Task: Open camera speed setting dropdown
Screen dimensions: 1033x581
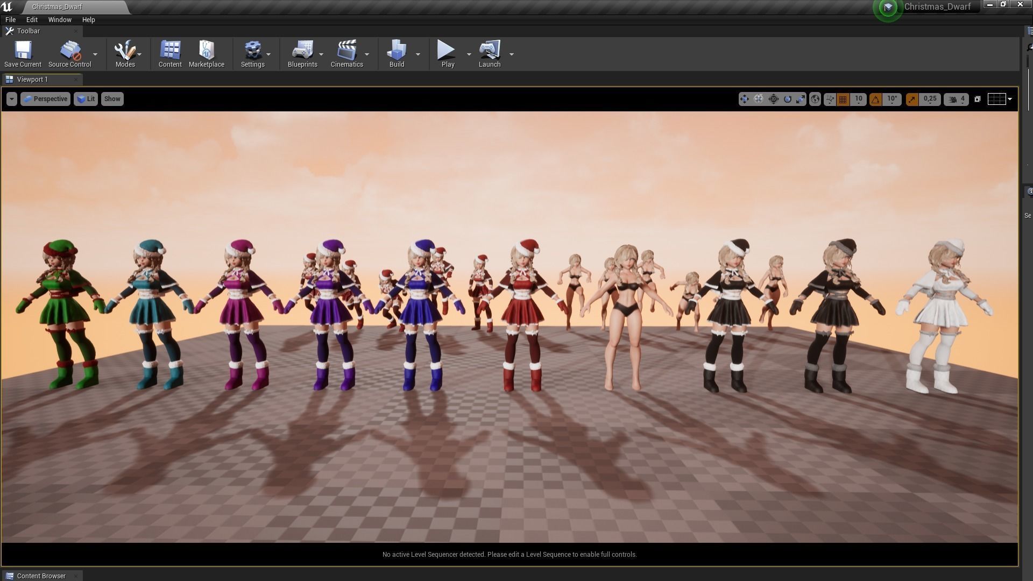Action: point(956,99)
